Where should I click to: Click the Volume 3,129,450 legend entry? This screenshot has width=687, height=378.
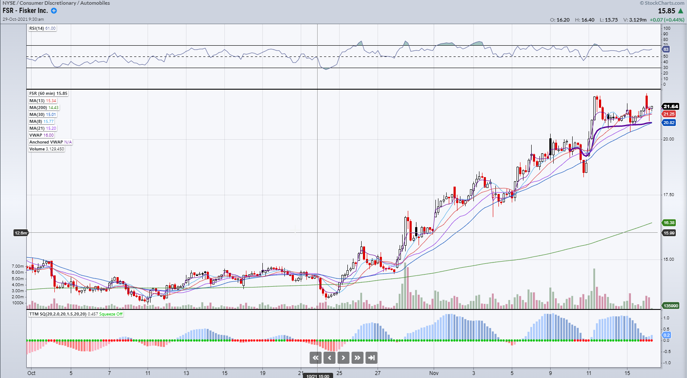click(x=47, y=149)
